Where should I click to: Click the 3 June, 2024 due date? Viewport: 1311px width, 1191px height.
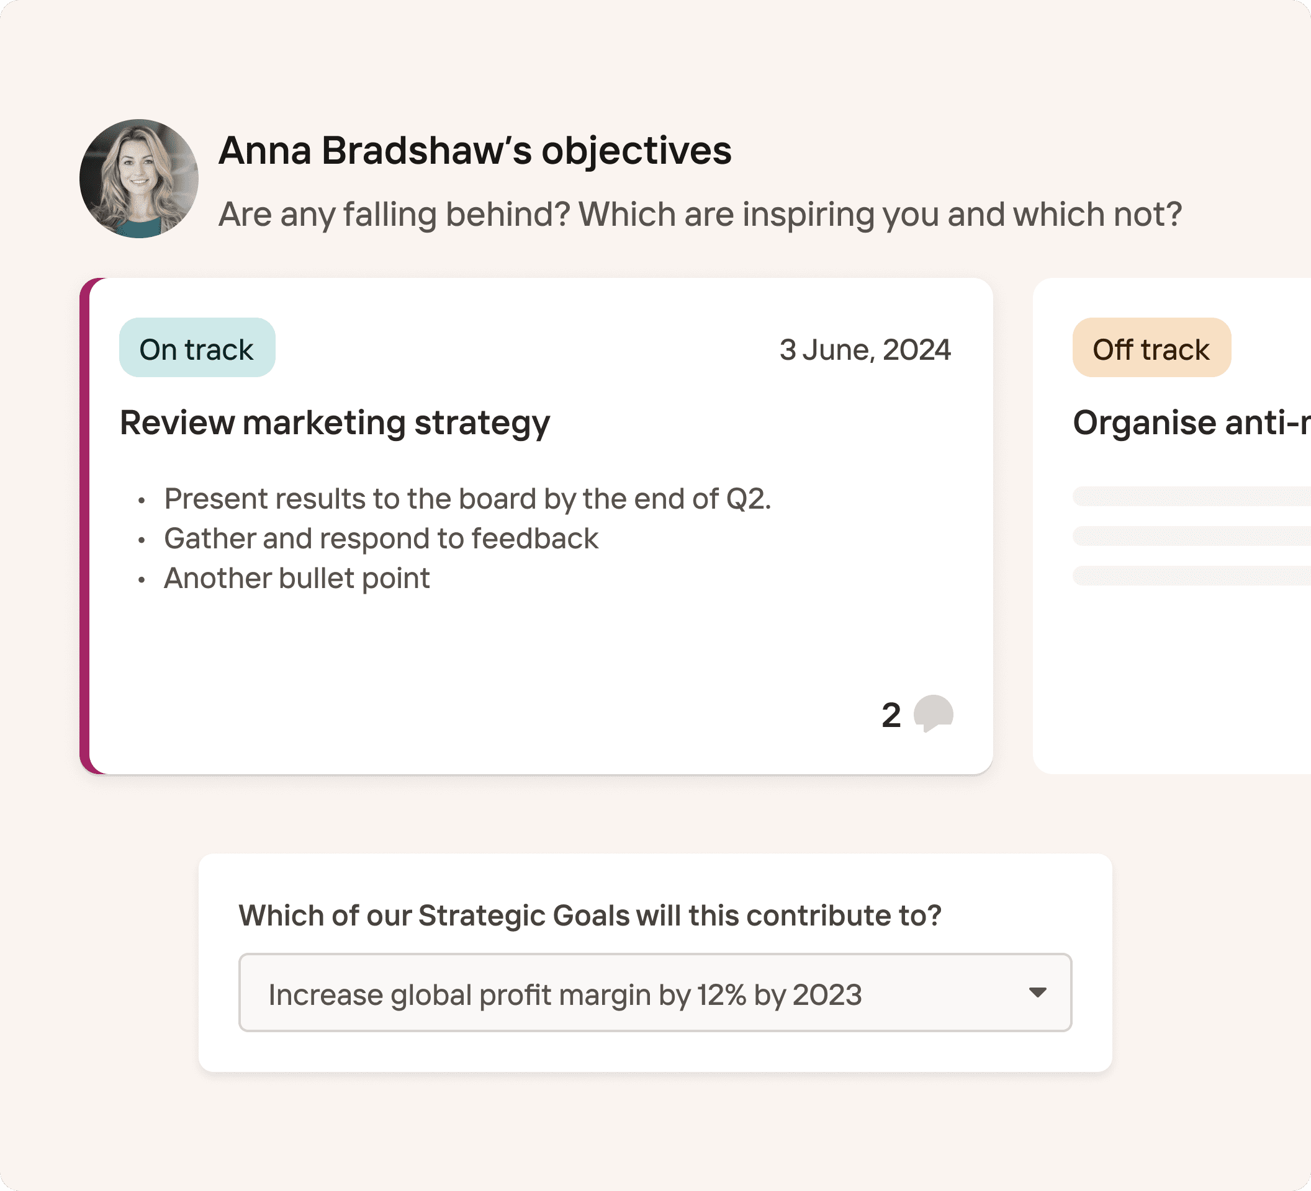[865, 350]
